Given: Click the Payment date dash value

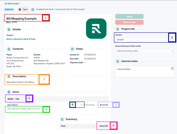Looking at the screenshot, I should click(x=85, y=63).
